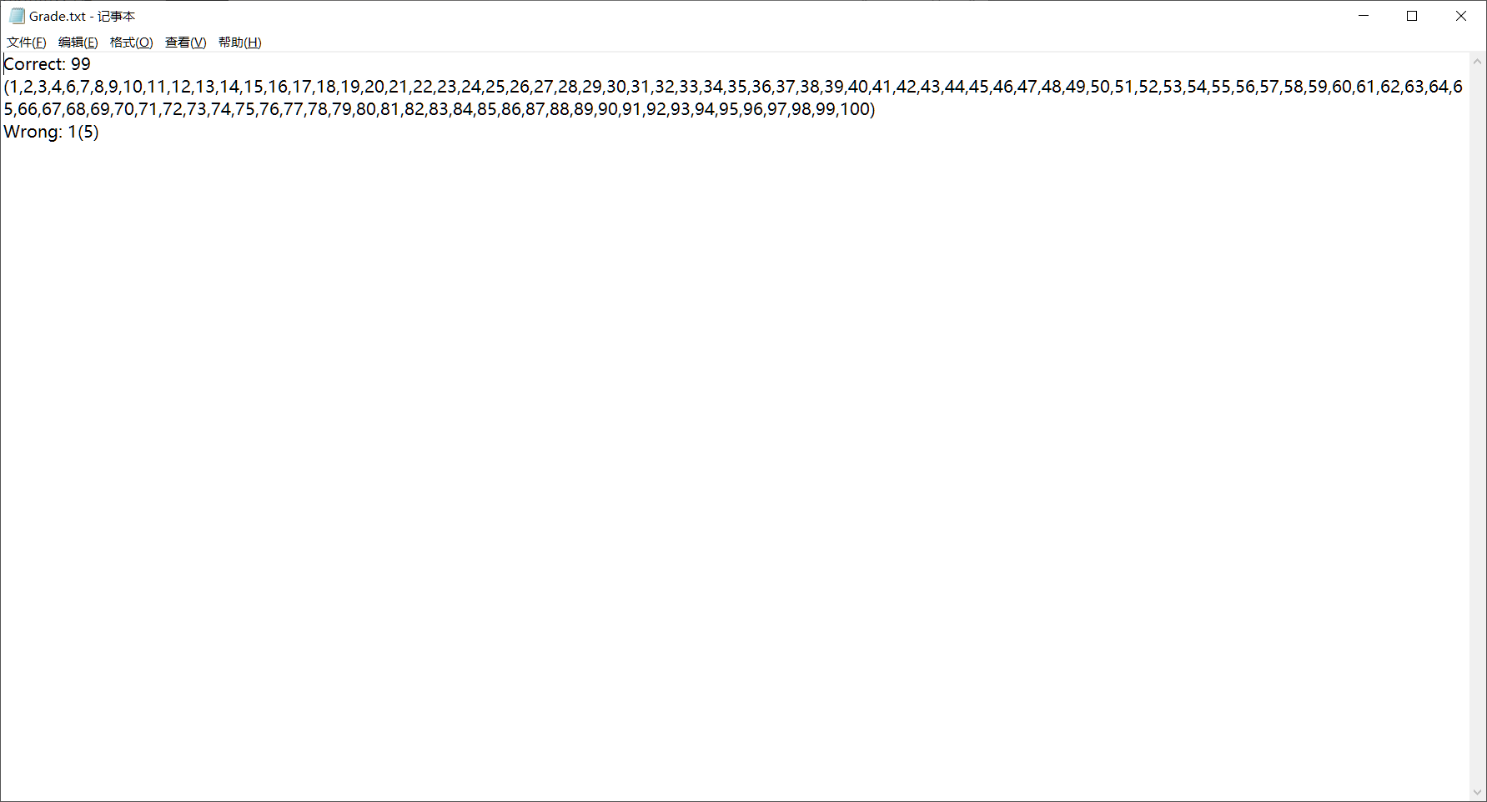The height and width of the screenshot is (802, 1487).
Task: Open the 文件(F) menu
Action: click(27, 43)
